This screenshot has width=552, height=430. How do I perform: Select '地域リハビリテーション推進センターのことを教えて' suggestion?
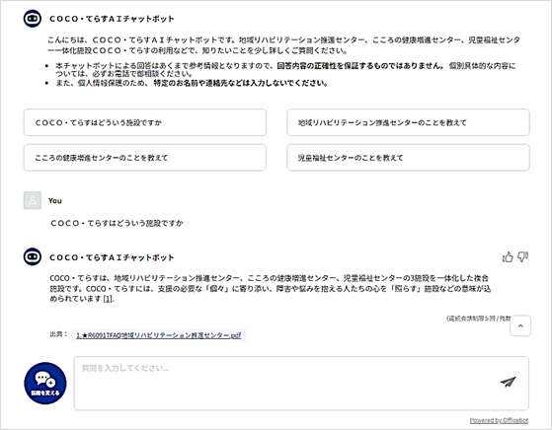(x=408, y=122)
